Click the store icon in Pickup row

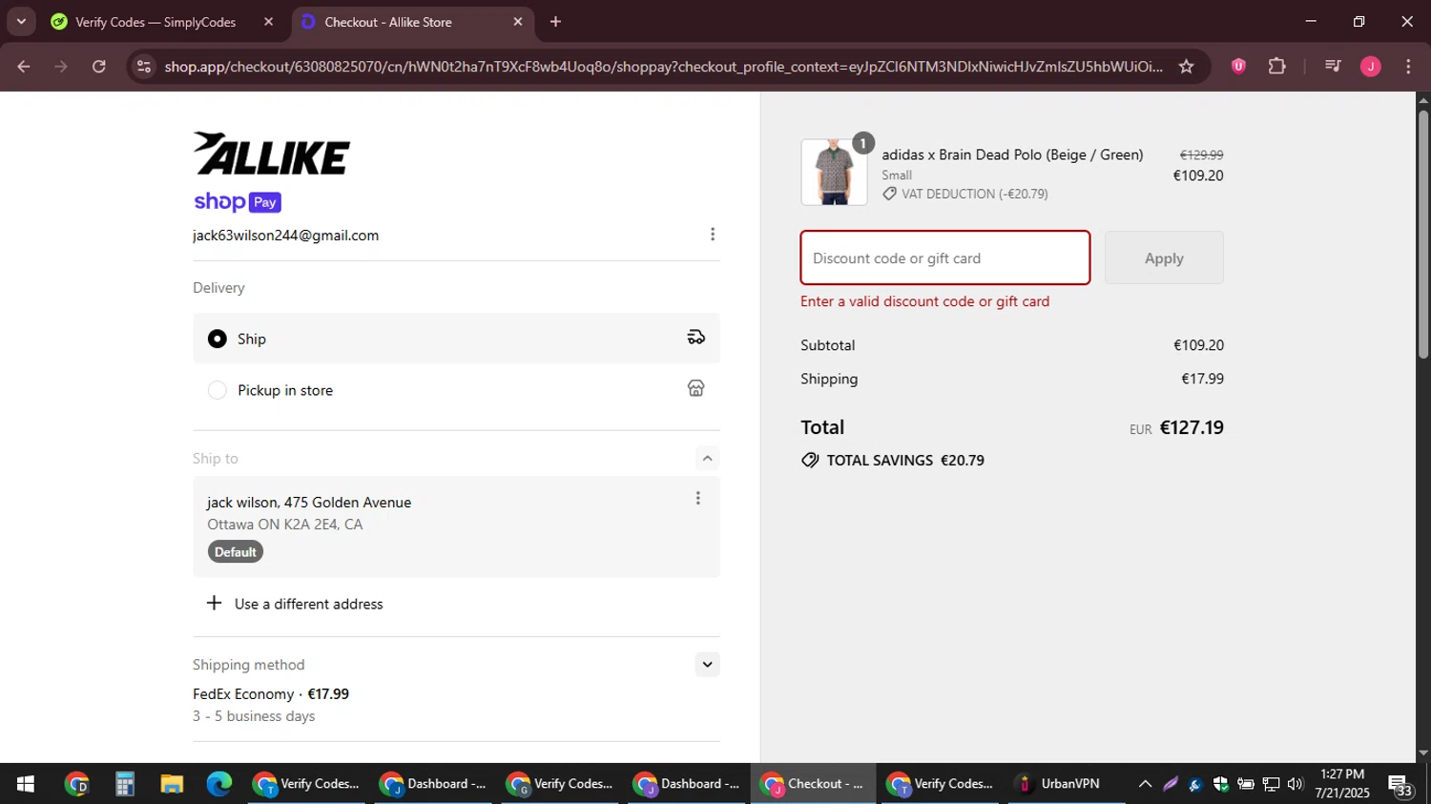tap(696, 388)
